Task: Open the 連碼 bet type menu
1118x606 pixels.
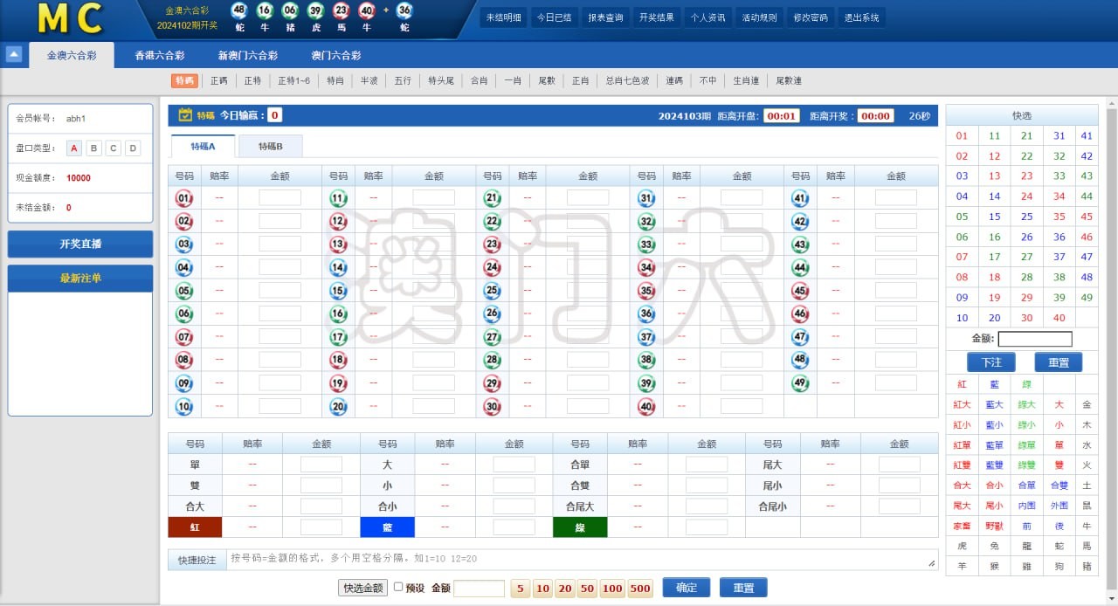Action: click(x=674, y=80)
